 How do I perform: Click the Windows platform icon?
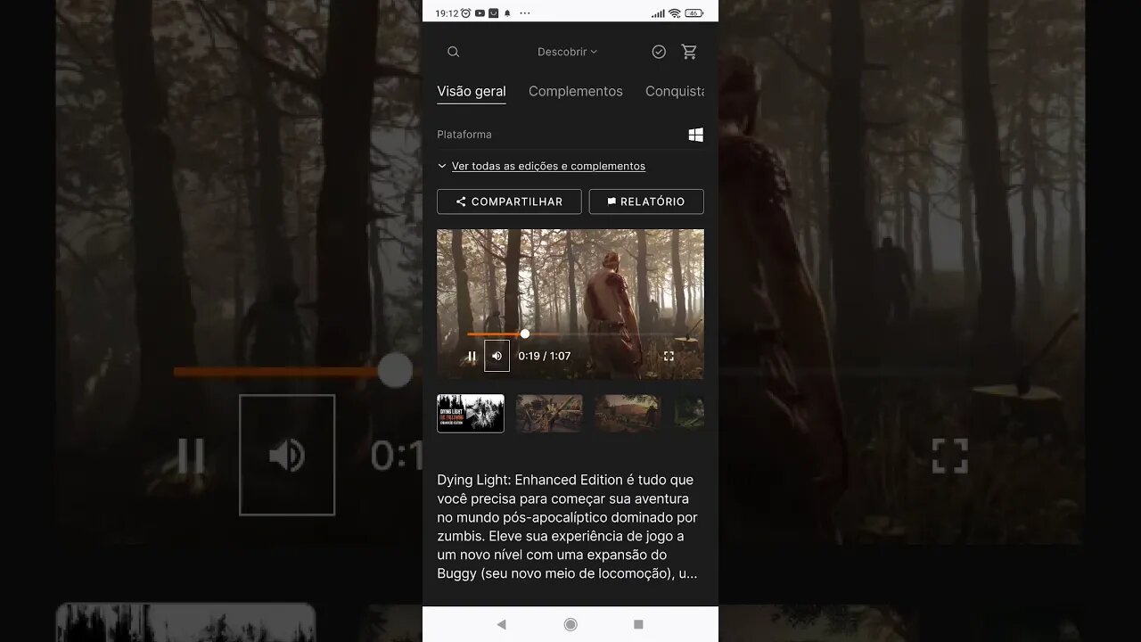[696, 135]
